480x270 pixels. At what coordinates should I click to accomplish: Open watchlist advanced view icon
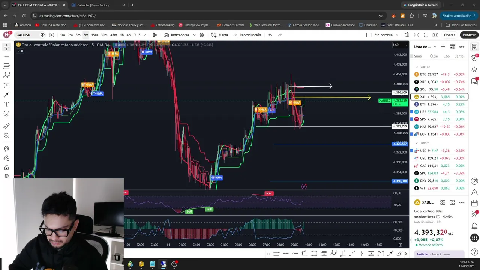452,46
